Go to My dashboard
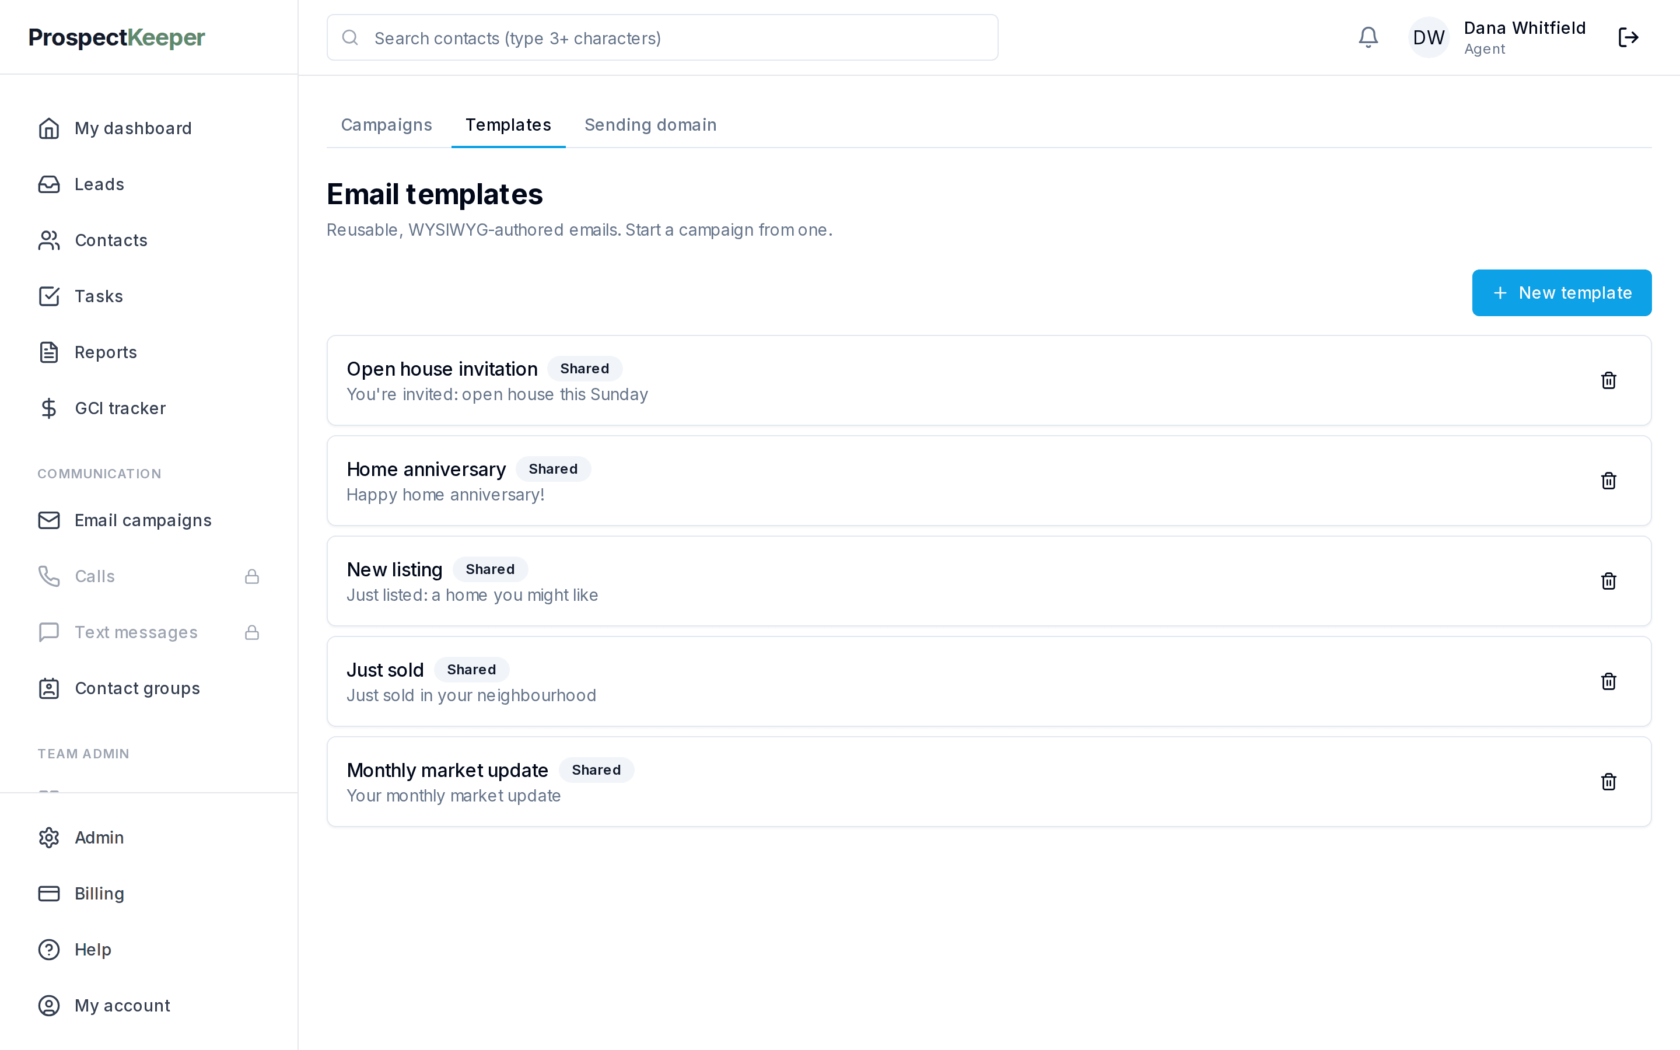Image resolution: width=1680 pixels, height=1050 pixels. point(149,128)
